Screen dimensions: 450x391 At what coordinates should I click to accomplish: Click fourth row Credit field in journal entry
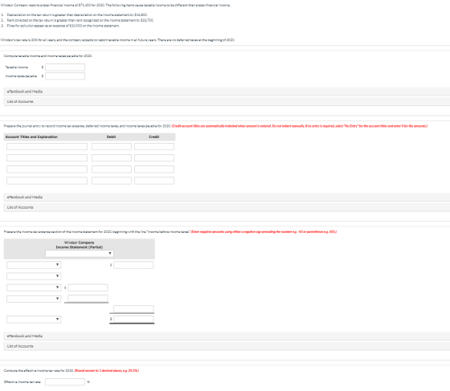[154, 181]
